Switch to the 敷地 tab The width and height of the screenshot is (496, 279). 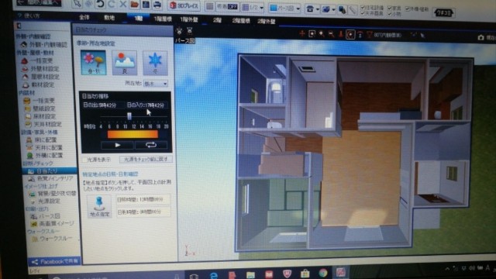click(x=109, y=18)
